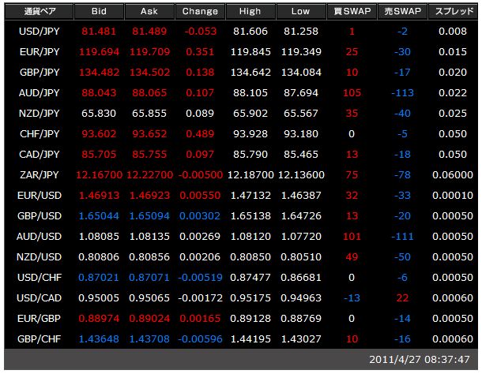Click CAD/JPY ask 85.755
Viewport: 482px width, 374px height.
pos(149,155)
